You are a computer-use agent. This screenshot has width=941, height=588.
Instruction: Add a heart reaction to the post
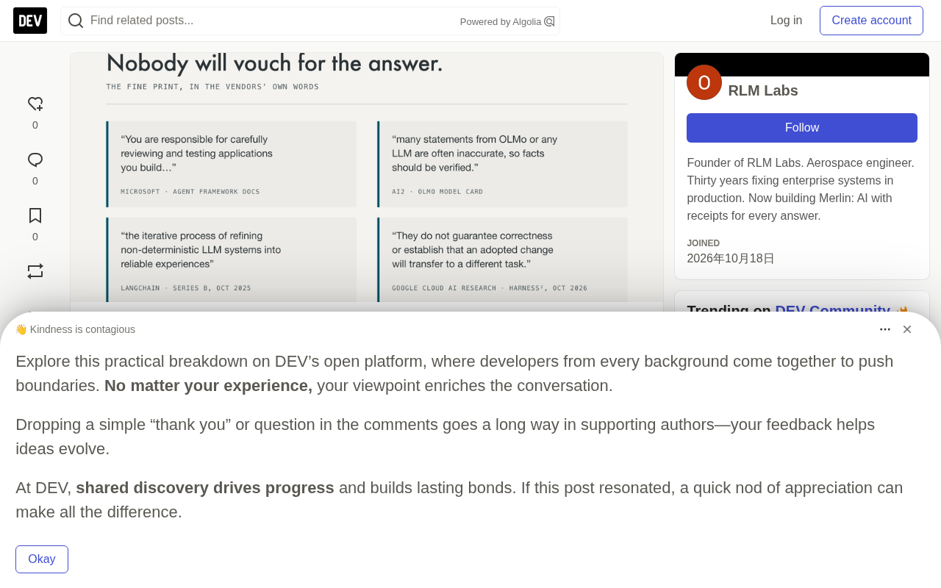click(35, 104)
